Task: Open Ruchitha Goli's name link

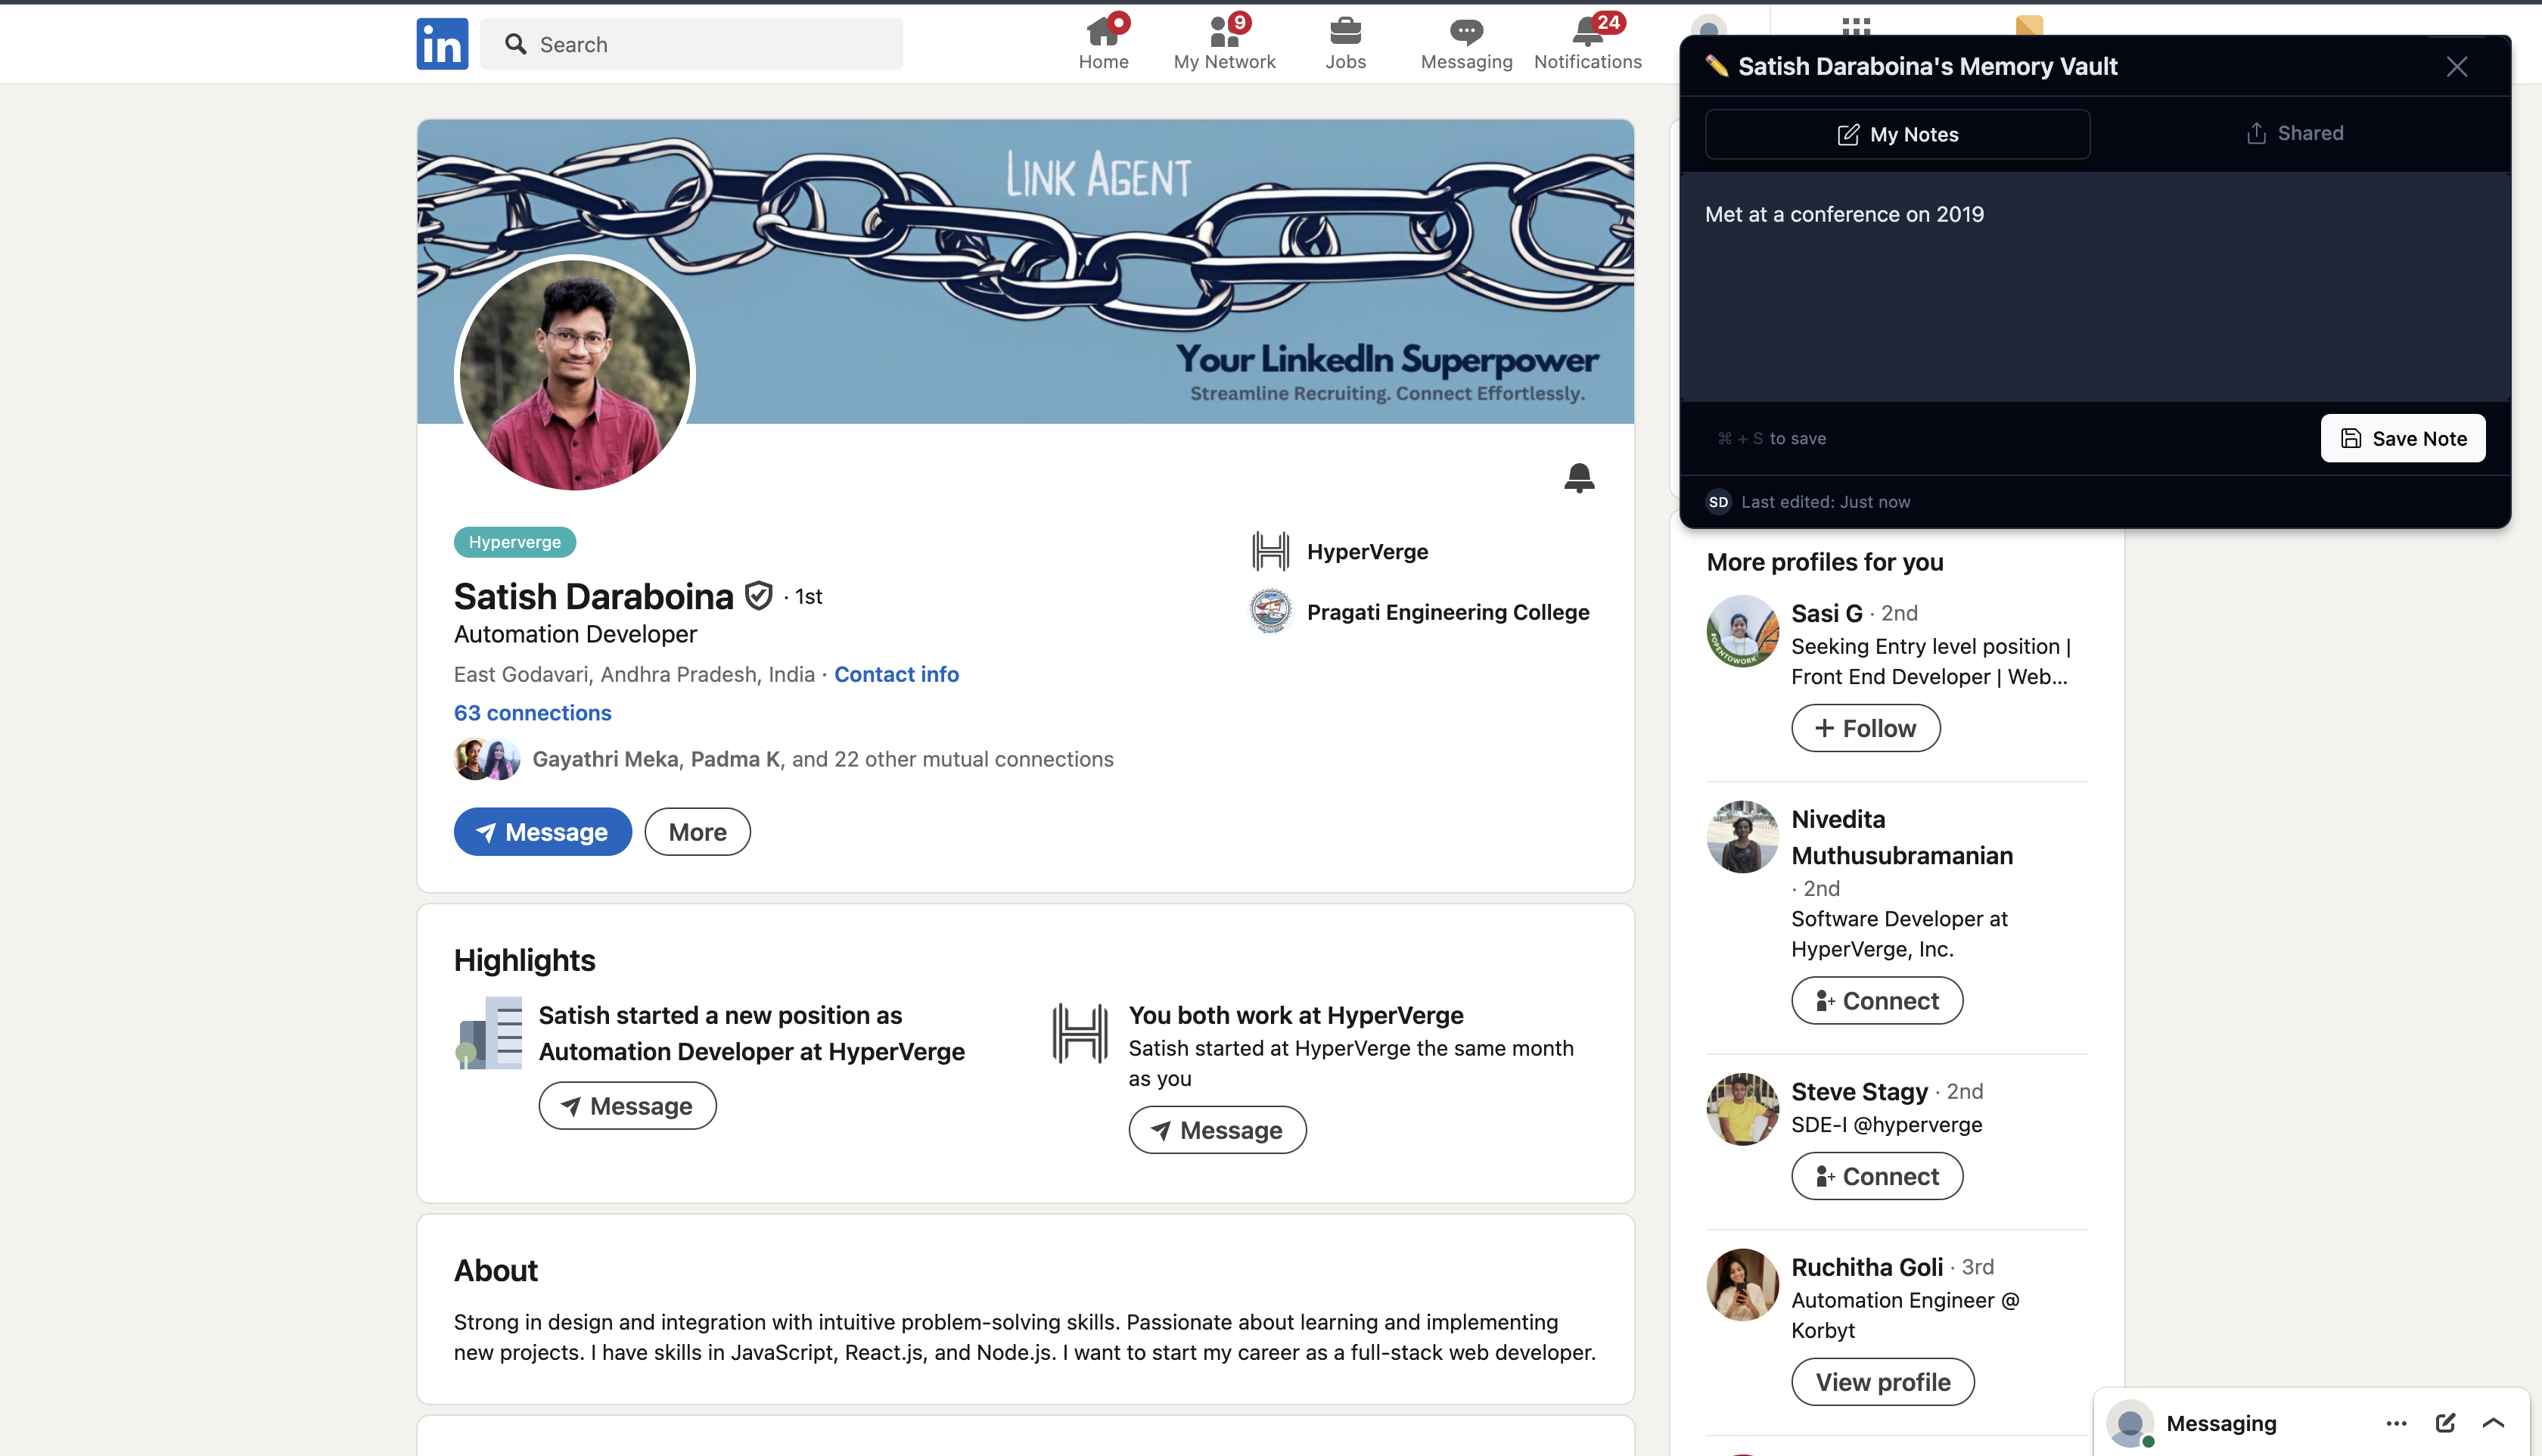Action: click(1866, 1267)
